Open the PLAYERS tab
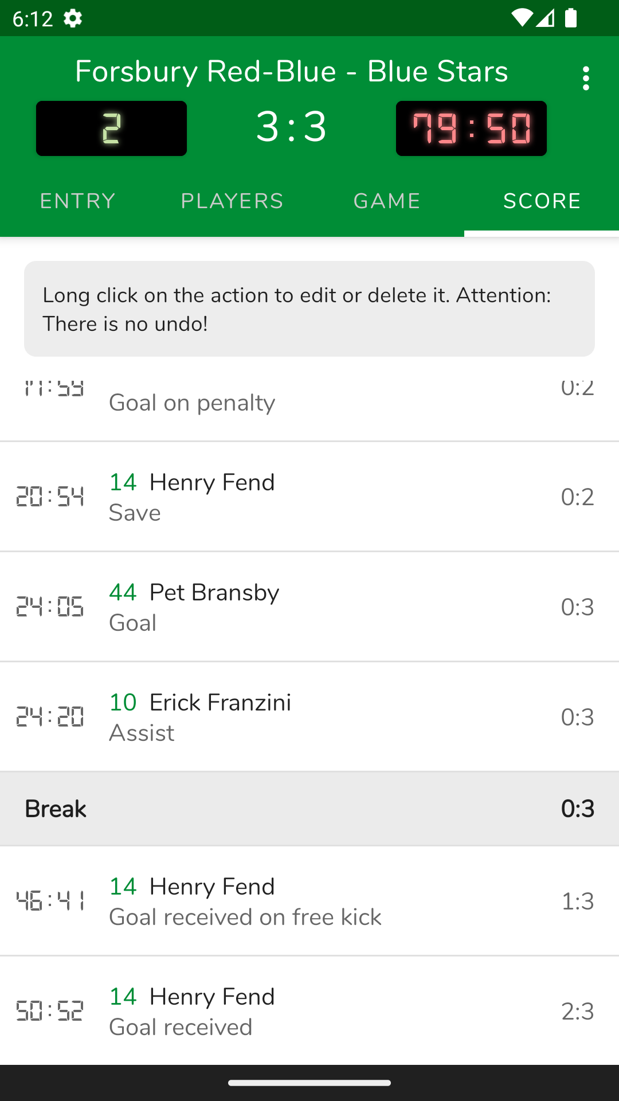The height and width of the screenshot is (1101, 619). 232,201
